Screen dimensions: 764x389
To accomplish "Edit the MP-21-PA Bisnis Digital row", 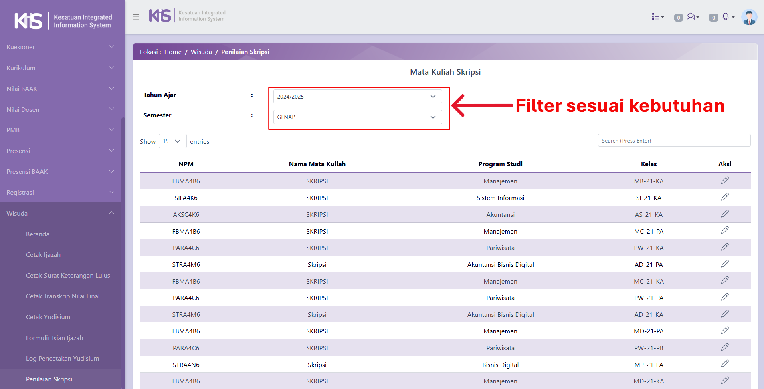I will tap(724, 364).
